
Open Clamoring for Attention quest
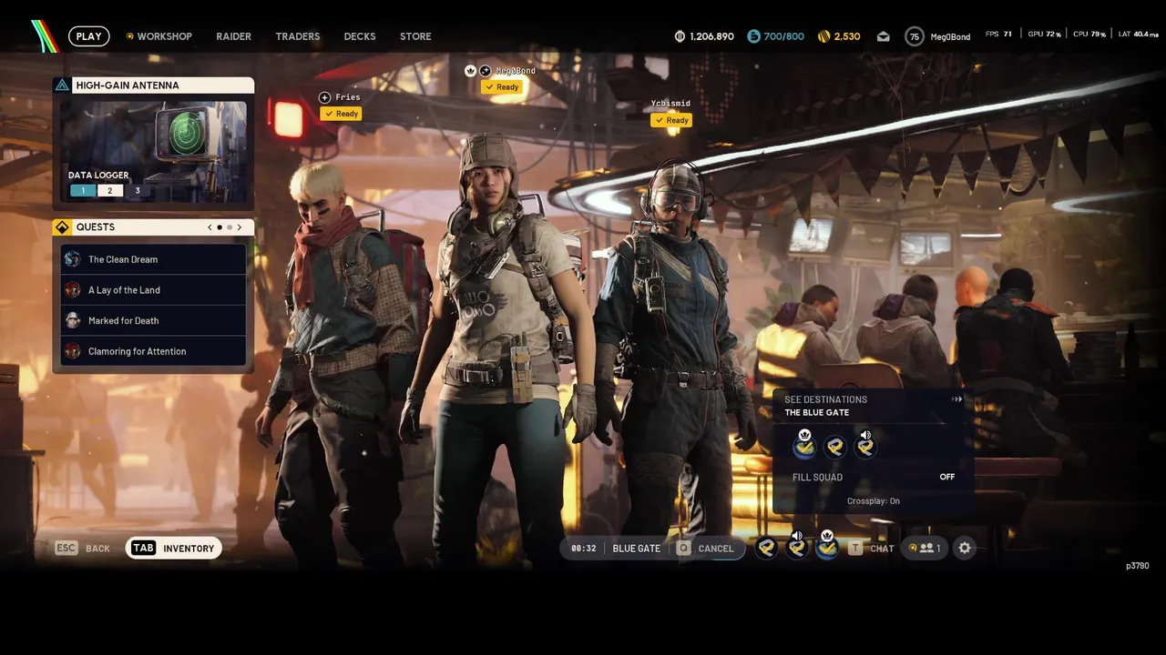point(153,351)
